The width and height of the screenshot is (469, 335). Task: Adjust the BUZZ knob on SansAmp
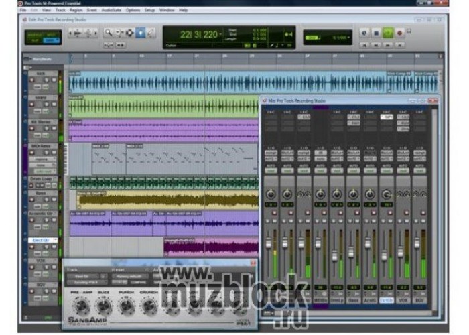point(104,306)
